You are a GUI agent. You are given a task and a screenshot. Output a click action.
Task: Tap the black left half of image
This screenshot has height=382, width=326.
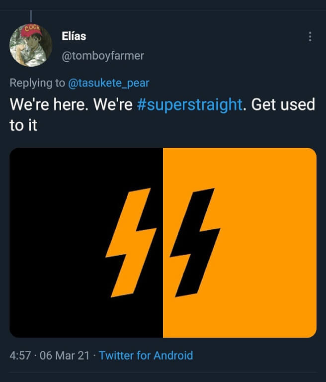point(86,243)
